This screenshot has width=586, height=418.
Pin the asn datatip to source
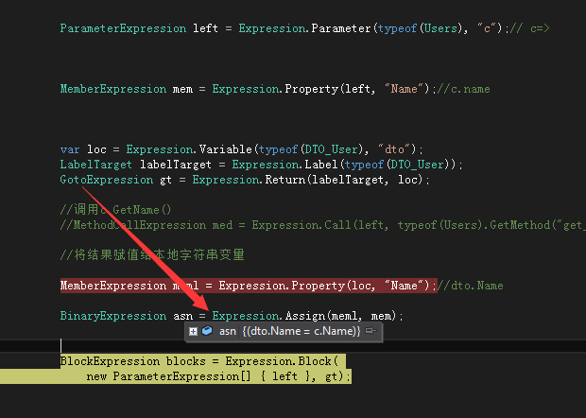coord(371,330)
